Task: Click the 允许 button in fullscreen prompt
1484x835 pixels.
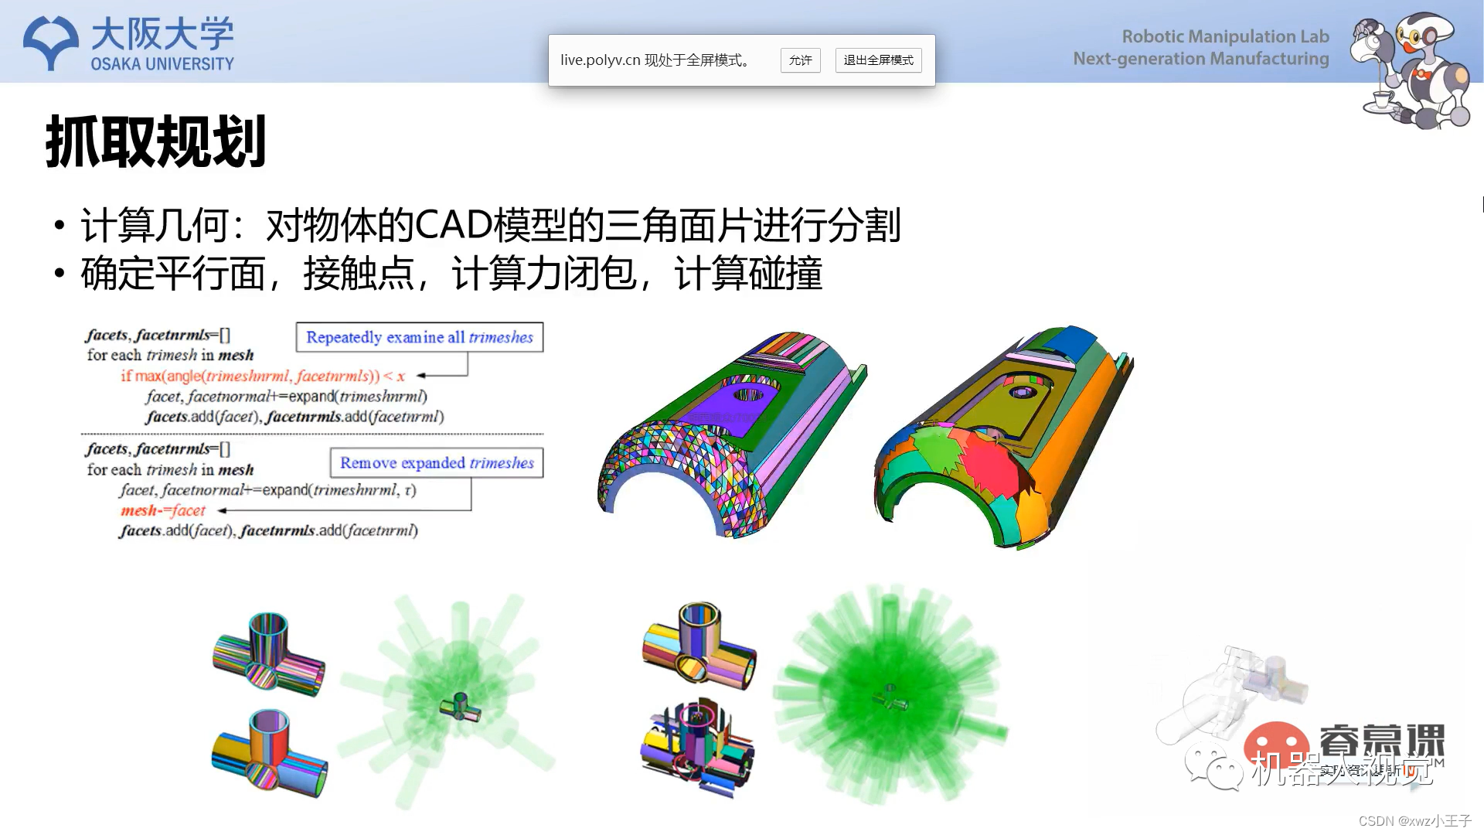Action: tap(800, 60)
